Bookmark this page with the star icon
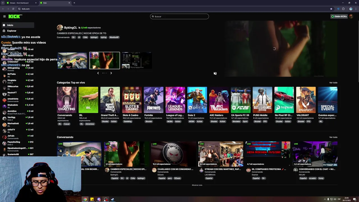 [x=331, y=9]
